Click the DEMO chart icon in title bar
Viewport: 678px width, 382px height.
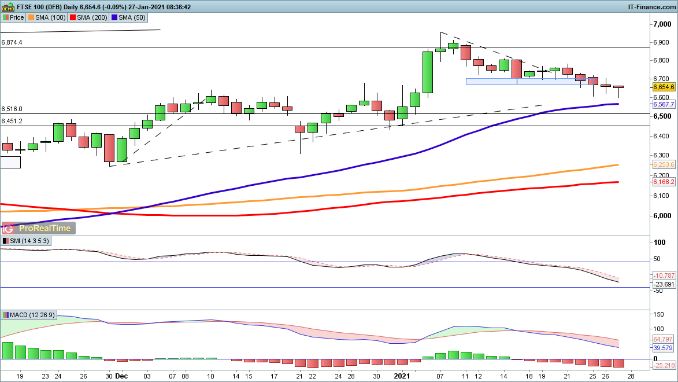point(8,6)
